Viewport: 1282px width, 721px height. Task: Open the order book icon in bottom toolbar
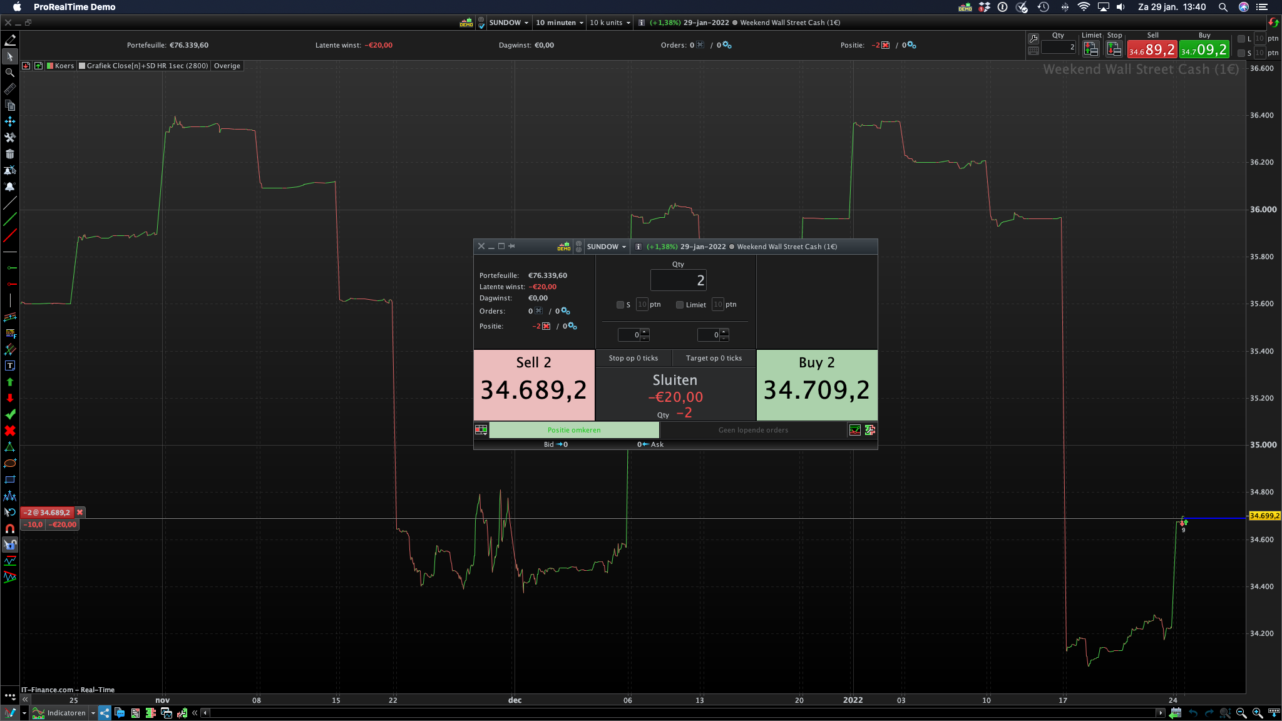pos(151,713)
